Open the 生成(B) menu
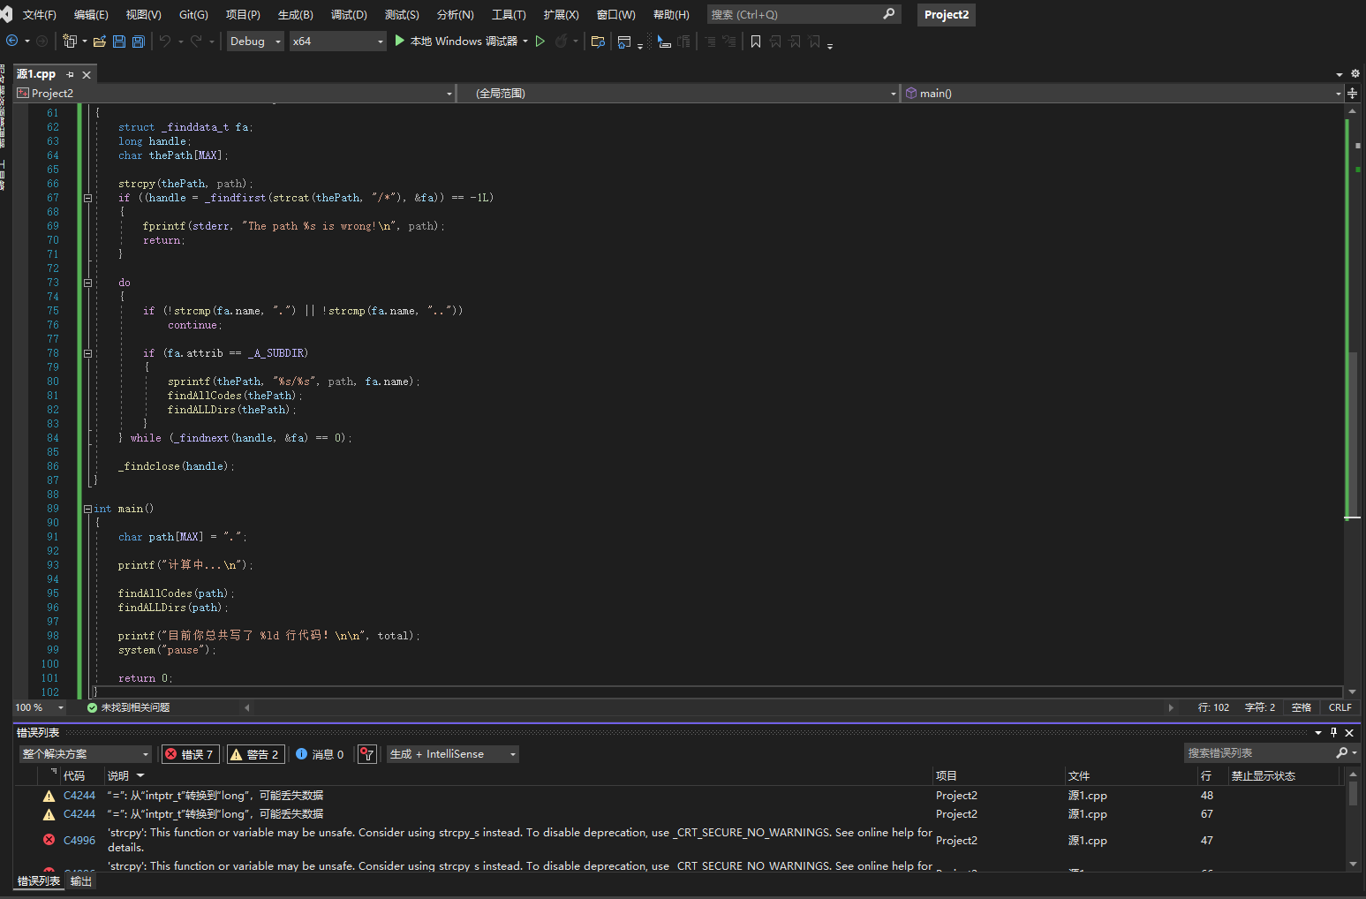The height and width of the screenshot is (899, 1366). [x=295, y=14]
